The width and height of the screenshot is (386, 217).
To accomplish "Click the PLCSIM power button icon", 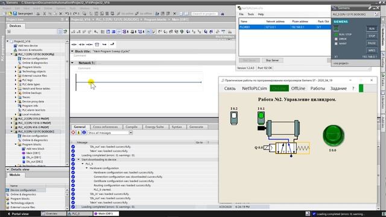I will pos(336,28).
